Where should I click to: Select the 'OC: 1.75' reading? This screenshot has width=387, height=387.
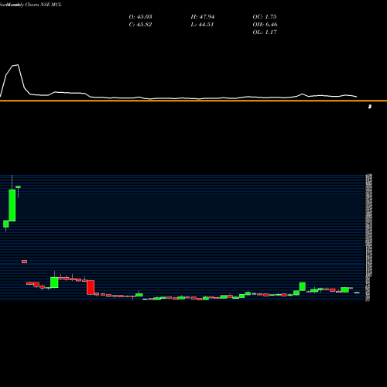265,17
